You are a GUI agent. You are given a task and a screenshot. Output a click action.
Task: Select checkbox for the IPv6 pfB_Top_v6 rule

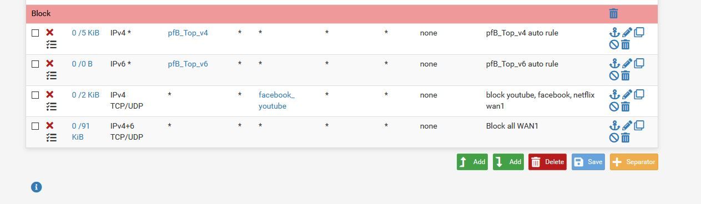click(x=35, y=64)
